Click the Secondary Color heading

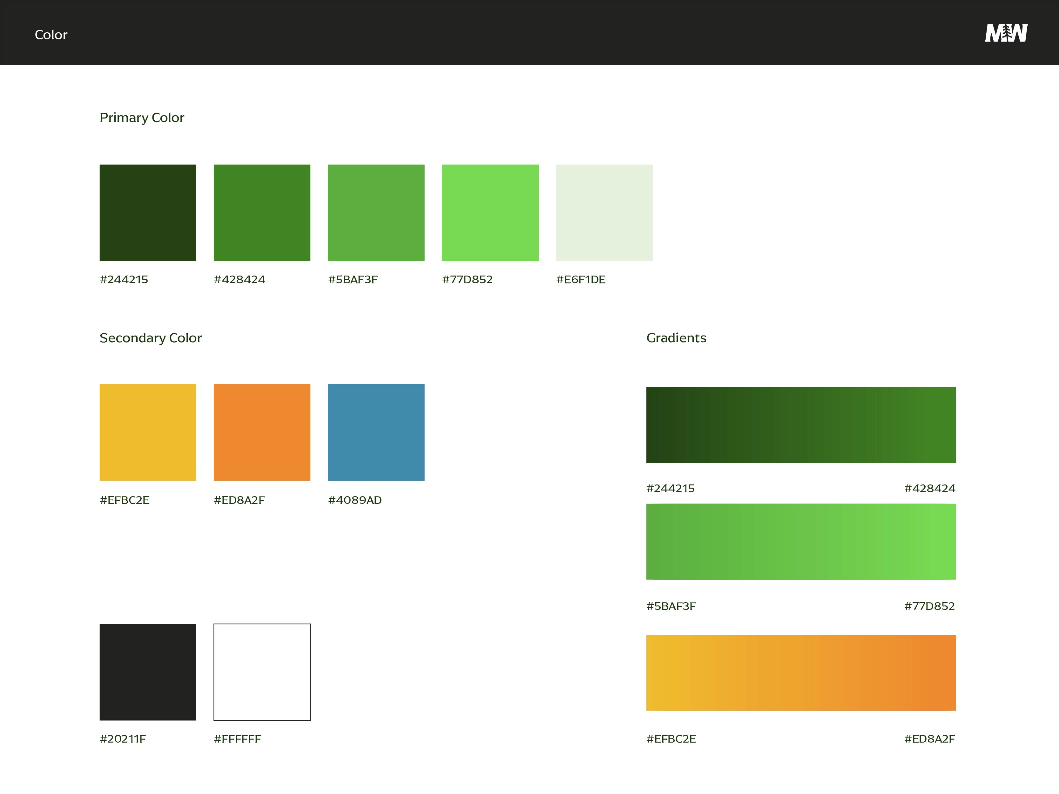[150, 338]
